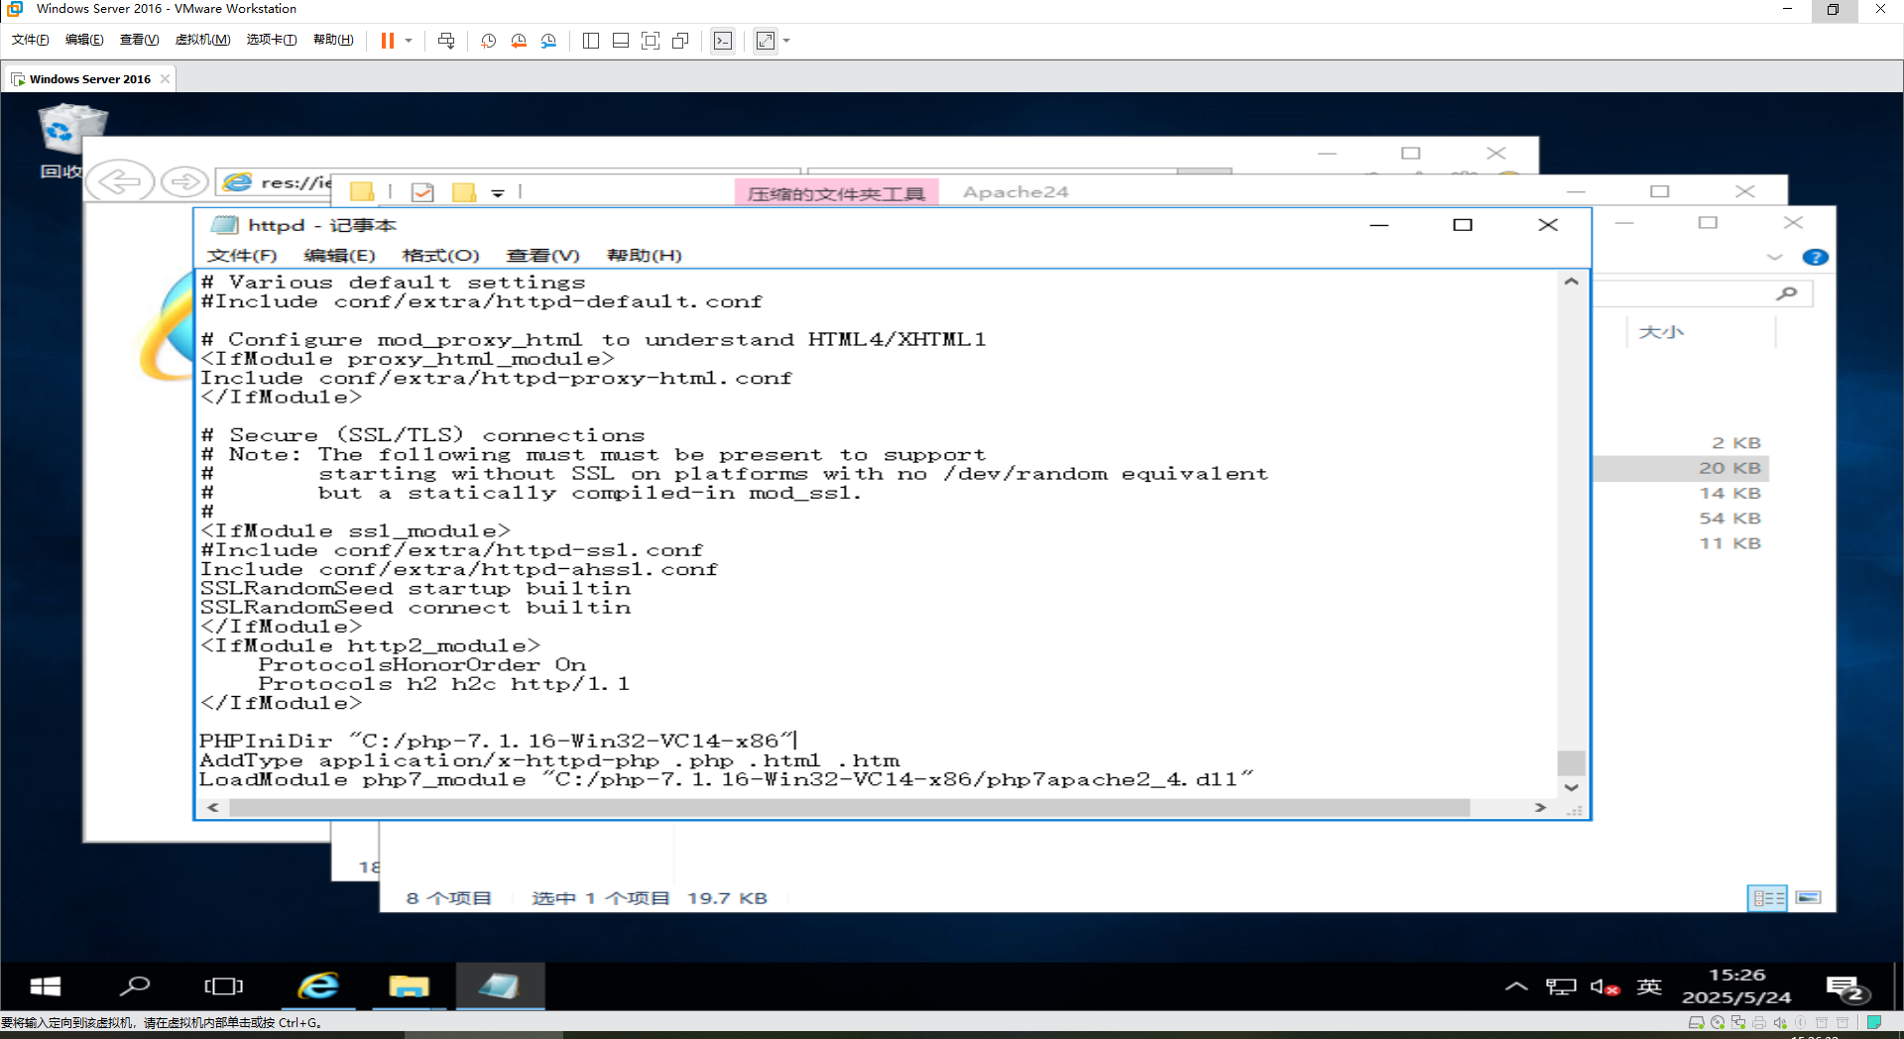Open File Explorer from the taskbar
Viewport: 1904px width, 1039px height.
coord(409,986)
